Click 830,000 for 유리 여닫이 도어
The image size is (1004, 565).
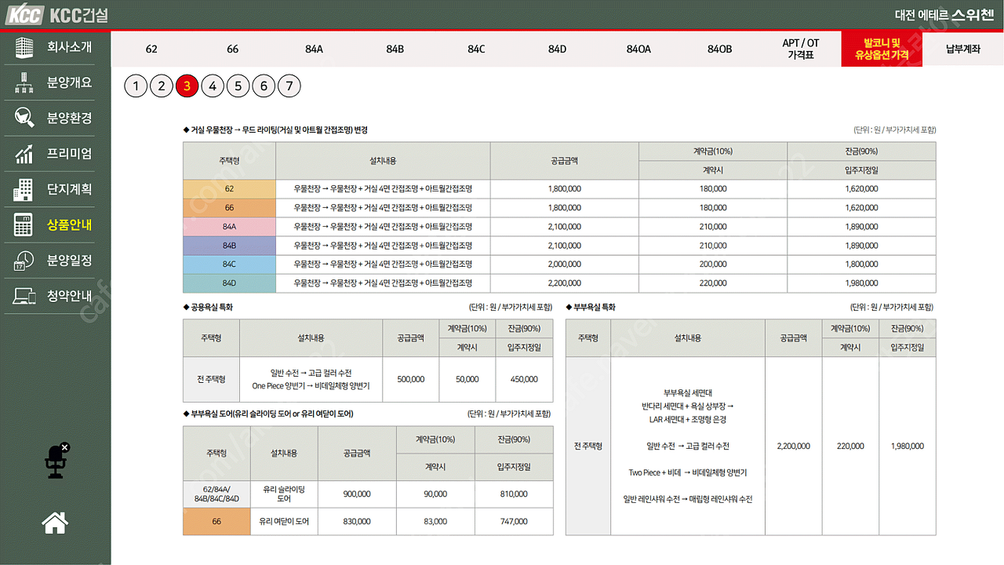tap(357, 522)
